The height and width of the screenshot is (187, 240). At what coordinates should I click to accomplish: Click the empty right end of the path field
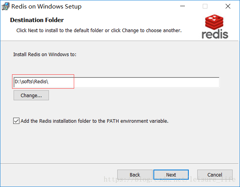click(x=175, y=82)
